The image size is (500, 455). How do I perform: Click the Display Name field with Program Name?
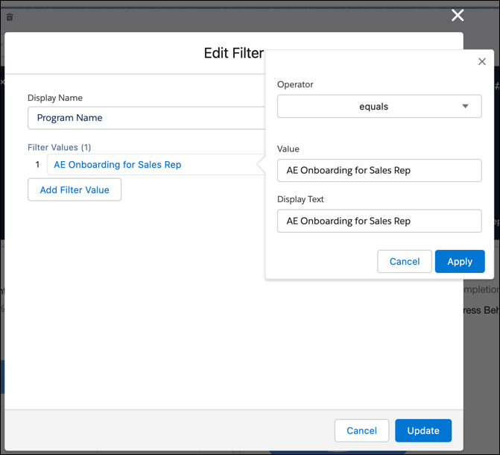pyautogui.click(x=146, y=118)
